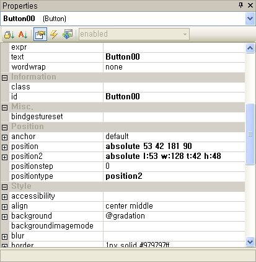Click the vertical scrollbar thumb
Viewport: 256px width, 262px height.
pos(250,134)
